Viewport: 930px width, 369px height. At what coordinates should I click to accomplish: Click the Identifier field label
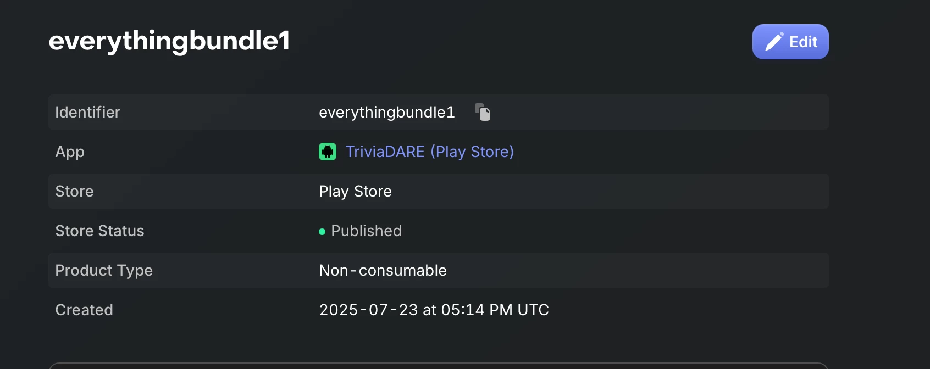tap(87, 112)
